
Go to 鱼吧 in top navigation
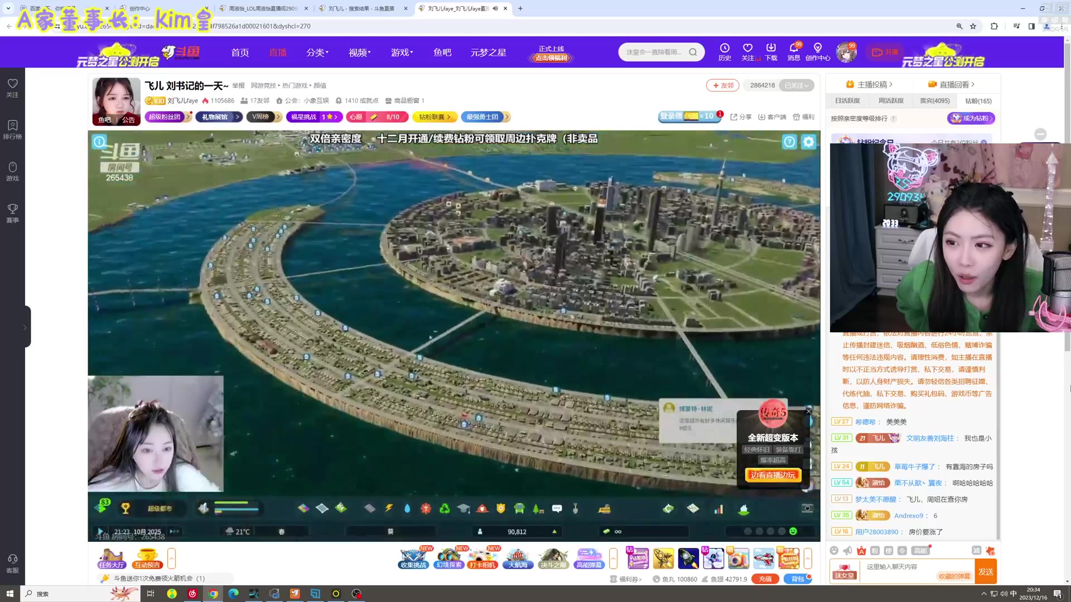tap(442, 52)
